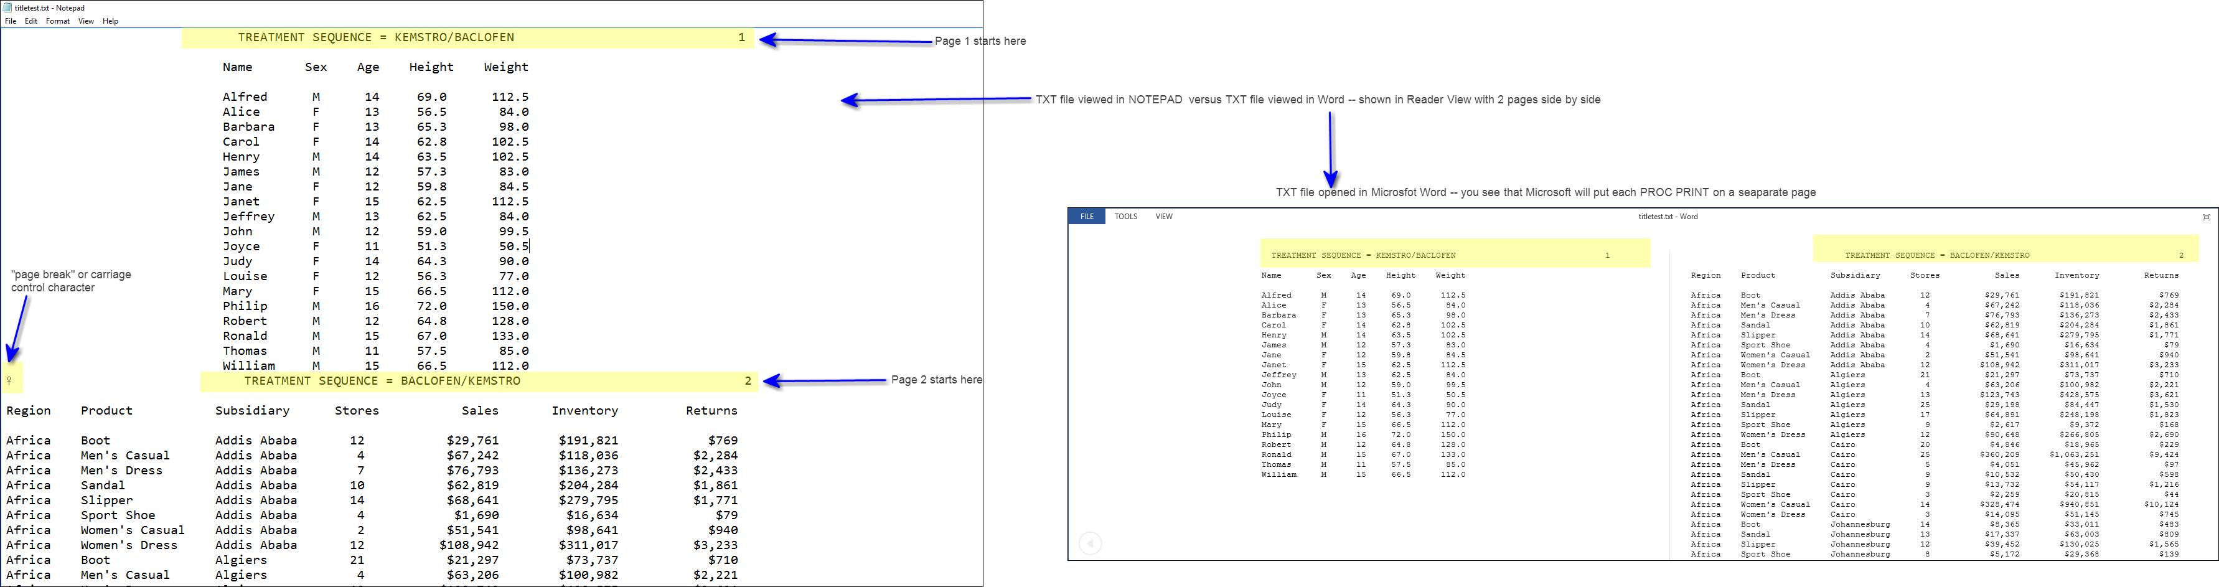The width and height of the screenshot is (2219, 587).
Task: Click the name 'Jeffrey' in Notepad
Action: [249, 217]
